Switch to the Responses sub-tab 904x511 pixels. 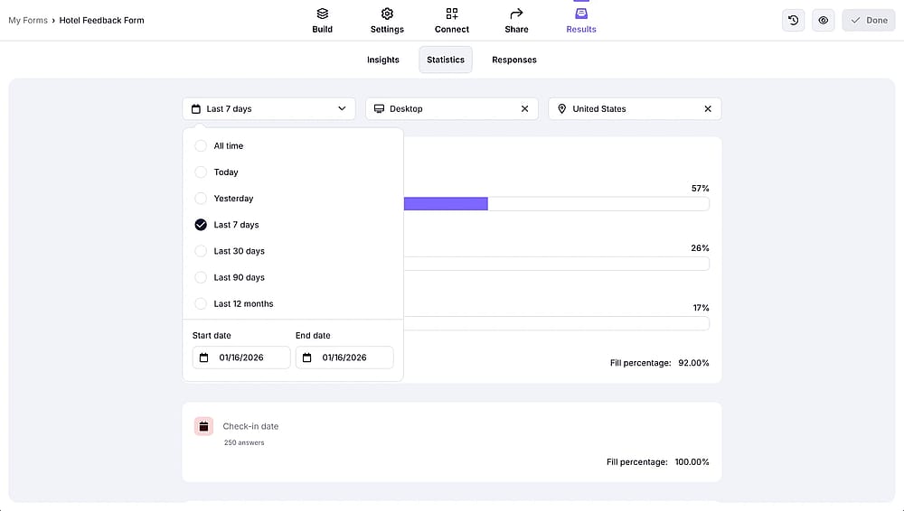(x=514, y=60)
